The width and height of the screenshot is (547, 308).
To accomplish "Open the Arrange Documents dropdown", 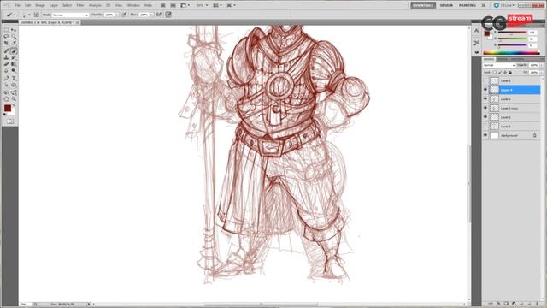I will [x=216, y=5].
